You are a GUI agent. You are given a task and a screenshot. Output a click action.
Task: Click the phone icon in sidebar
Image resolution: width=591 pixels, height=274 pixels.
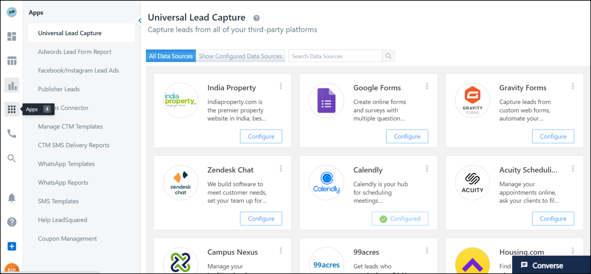click(12, 134)
